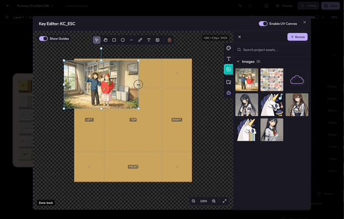Click the Save button in background editor
This screenshot has width=344, height=219.
point(331,6)
